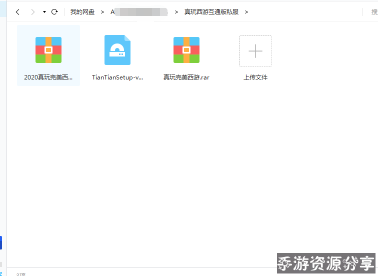Screen dimensions: 378x276
Task: Expand the chevron after 真玩西游互通版私服
Action: click(x=246, y=11)
